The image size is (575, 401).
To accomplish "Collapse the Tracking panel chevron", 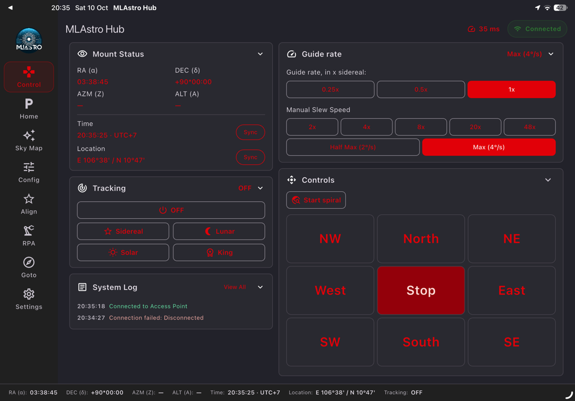I will [261, 188].
